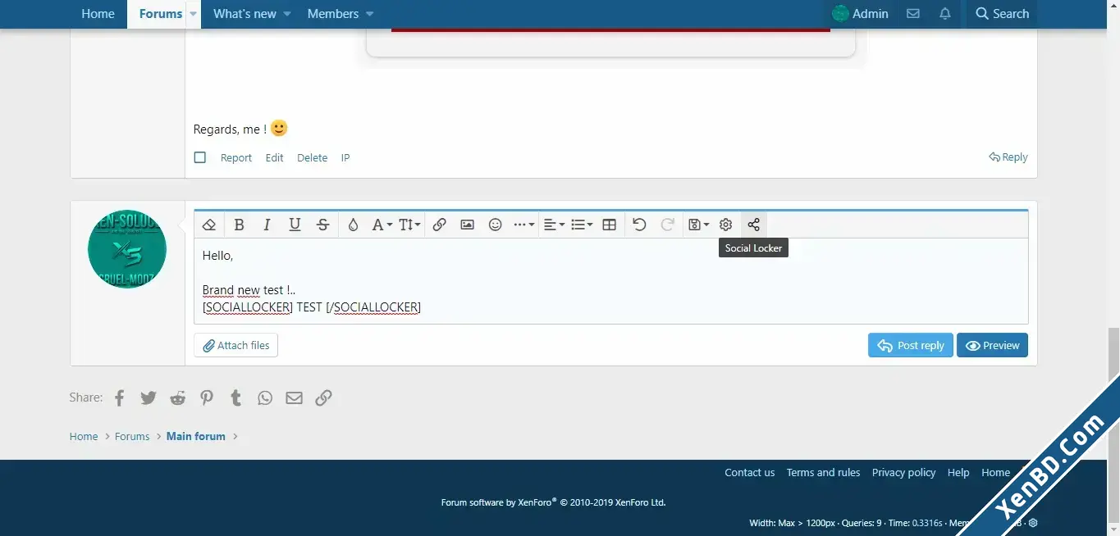Toggle bold formatting in the editor
Viewport: 1120px width, 536px height.
click(239, 225)
